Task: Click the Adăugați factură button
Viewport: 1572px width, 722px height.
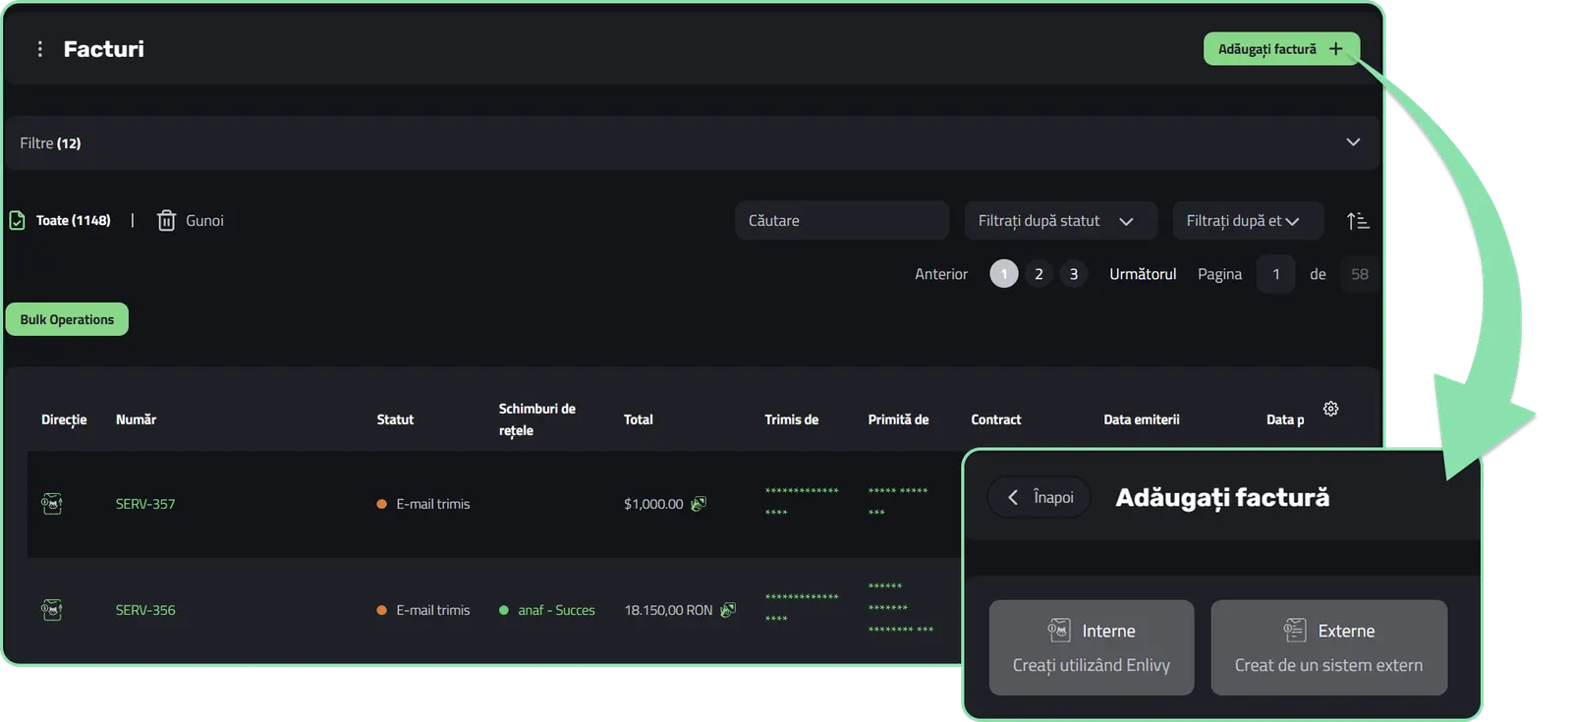Action: tap(1281, 49)
